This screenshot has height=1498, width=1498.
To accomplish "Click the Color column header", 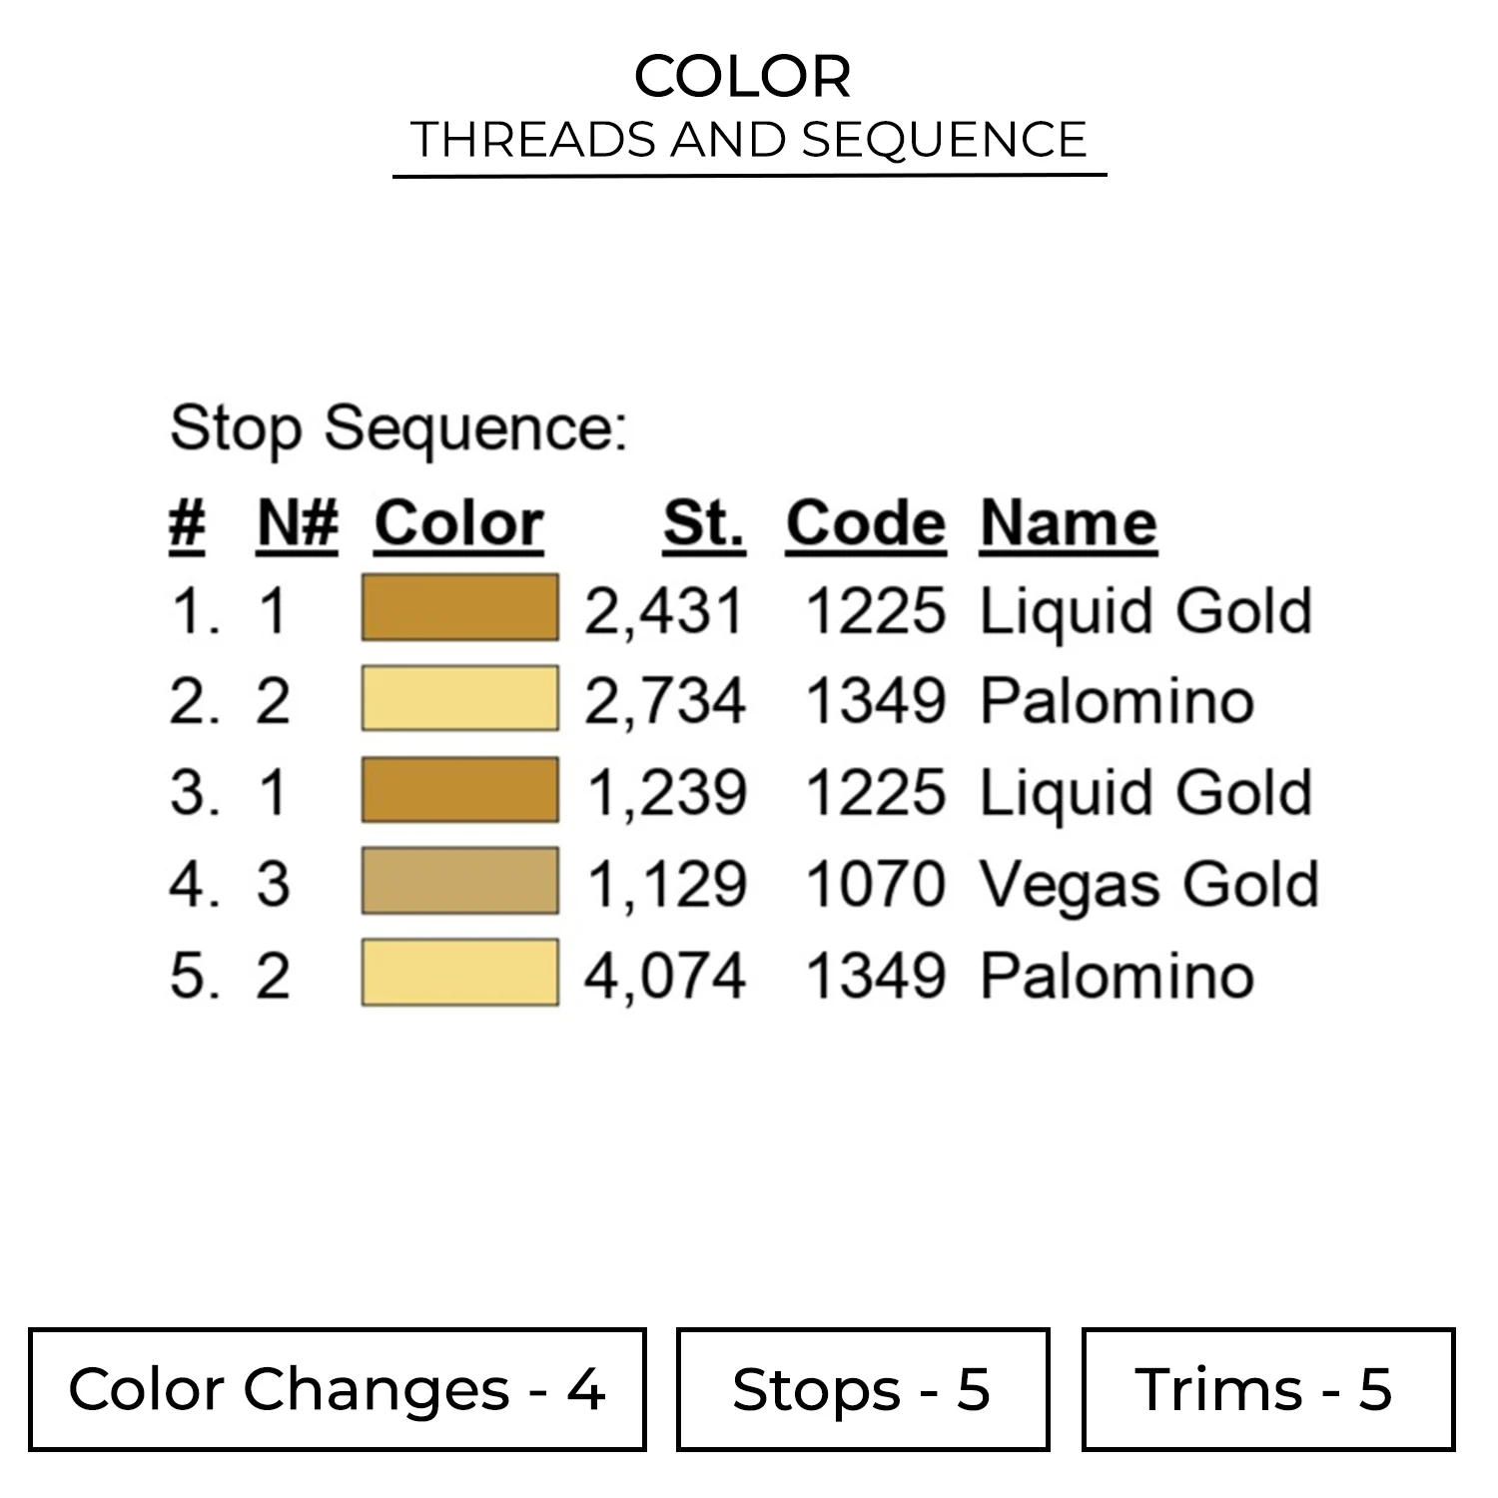I will 459,523.
